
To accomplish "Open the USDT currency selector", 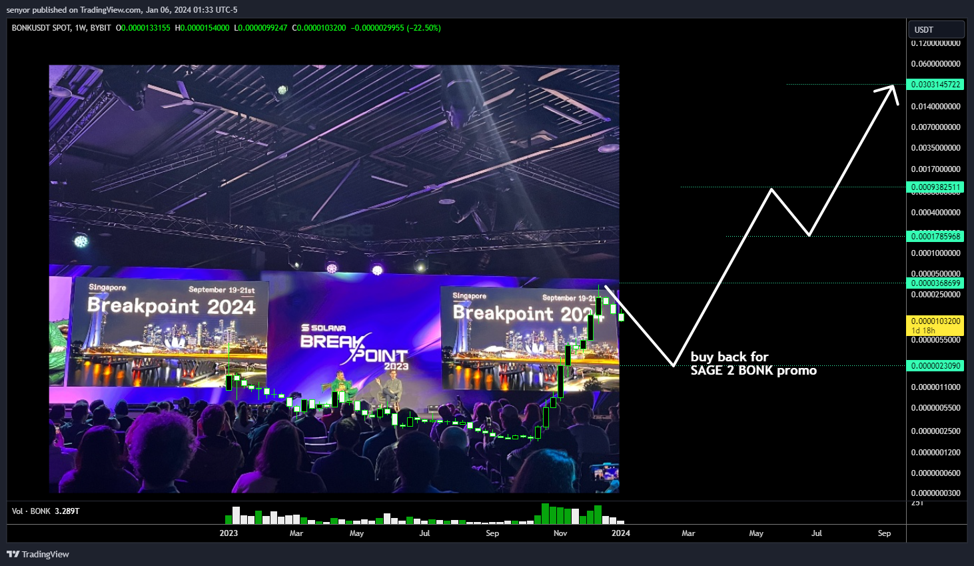I will 936,29.
